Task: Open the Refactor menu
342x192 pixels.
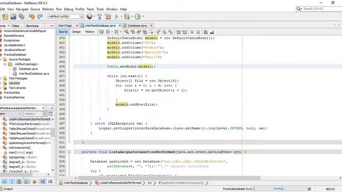Action: point(48,9)
